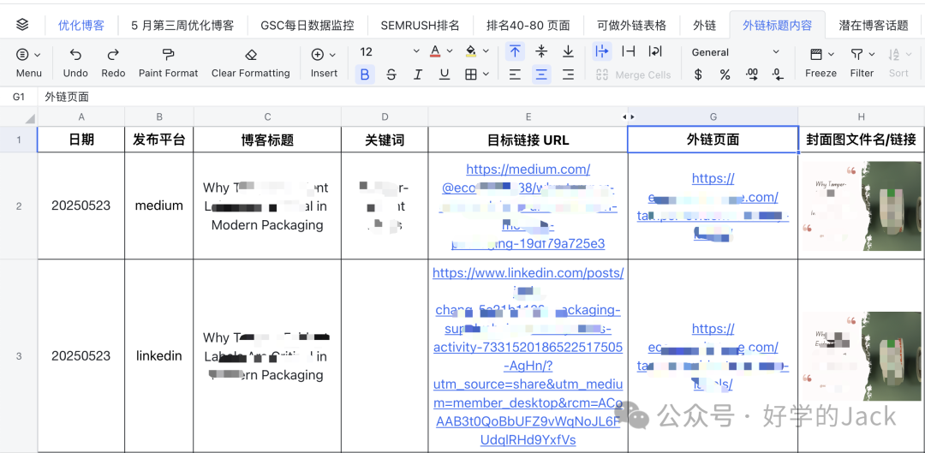Select the borders icon
The image size is (925, 453).
[x=471, y=75]
